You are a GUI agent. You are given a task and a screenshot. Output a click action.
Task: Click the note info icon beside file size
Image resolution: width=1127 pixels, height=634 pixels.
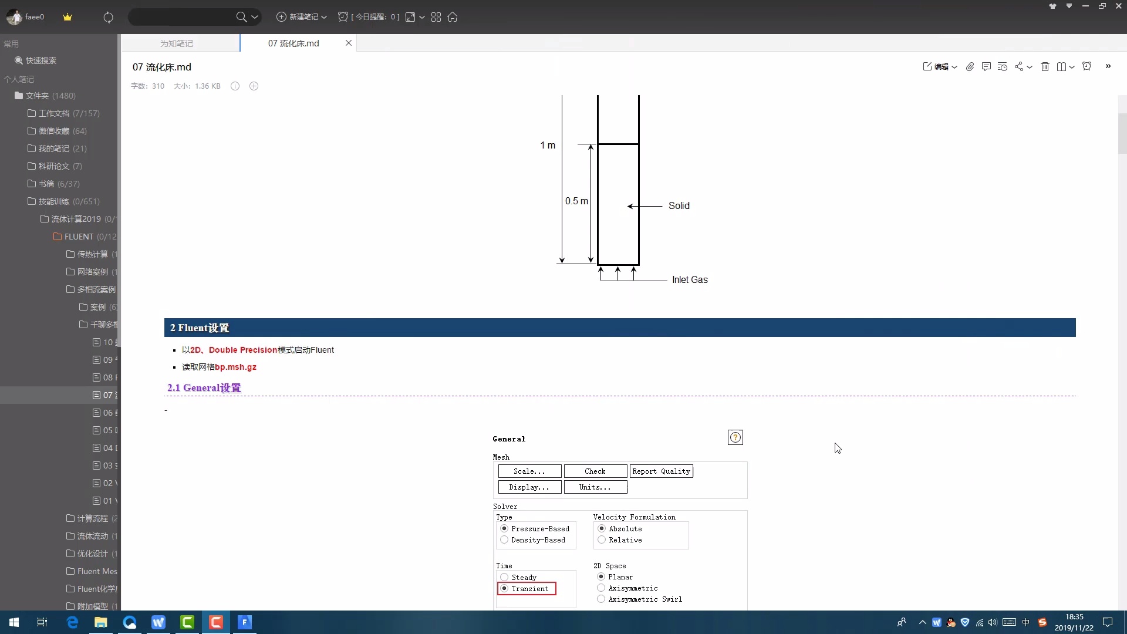click(235, 86)
